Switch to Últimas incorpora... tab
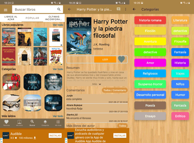Image resolution: width=194 pixels, height=143 pixels. pyautogui.click(x=54, y=18)
